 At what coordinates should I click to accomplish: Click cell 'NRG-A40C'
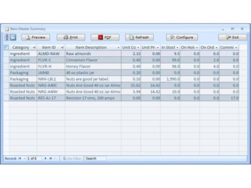tap(51, 86)
